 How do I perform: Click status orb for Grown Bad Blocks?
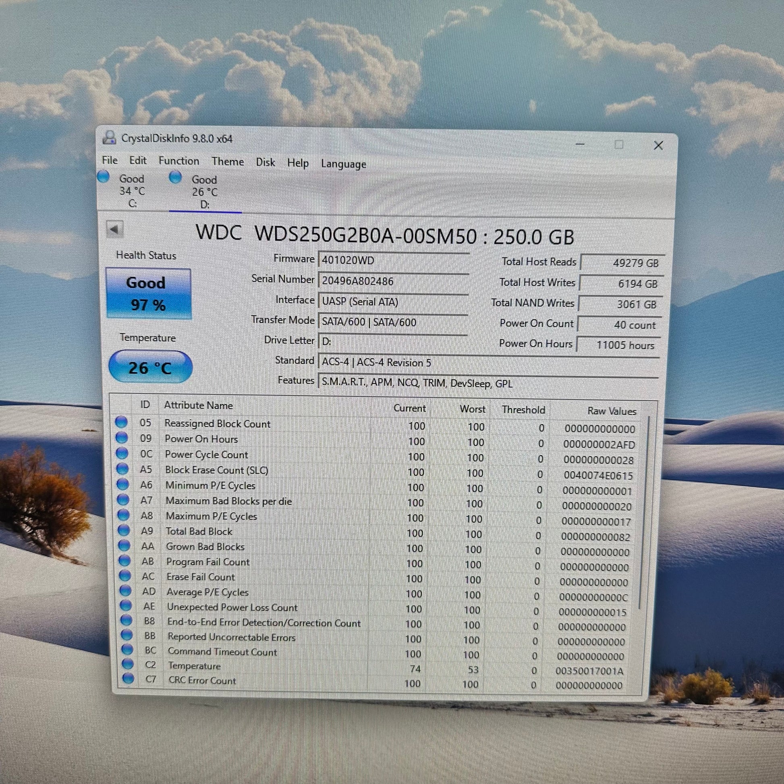point(124,545)
